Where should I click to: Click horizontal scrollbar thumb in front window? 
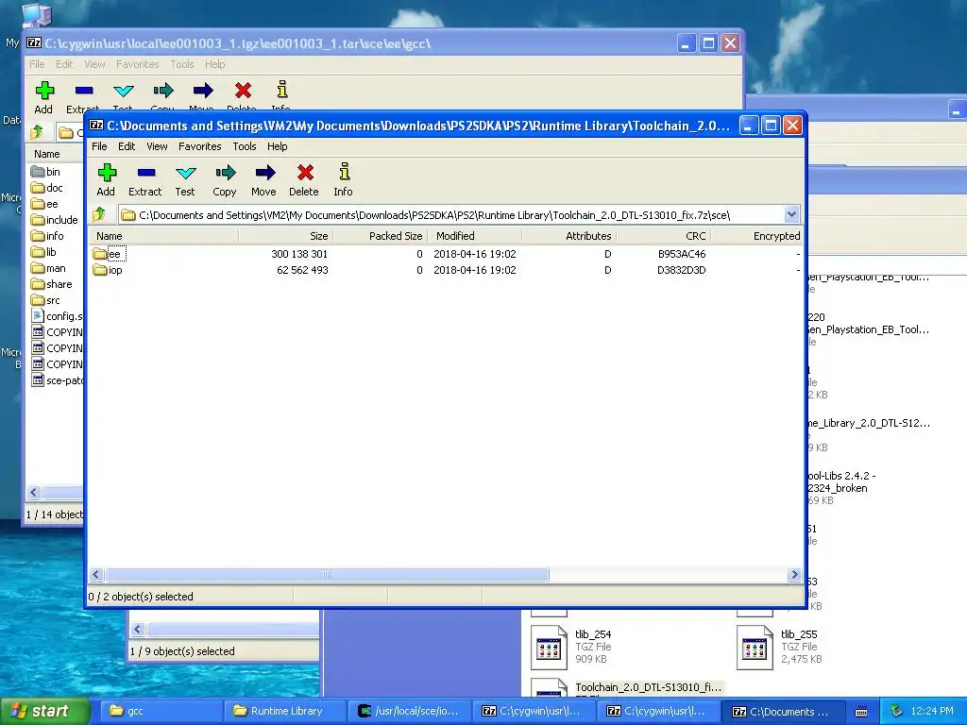(x=327, y=575)
